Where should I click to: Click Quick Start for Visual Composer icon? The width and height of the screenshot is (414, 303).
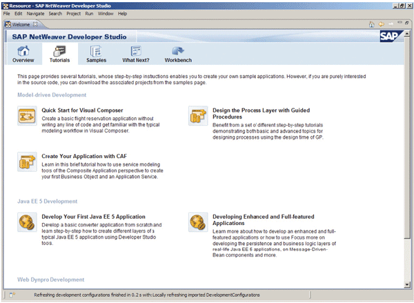click(x=27, y=116)
